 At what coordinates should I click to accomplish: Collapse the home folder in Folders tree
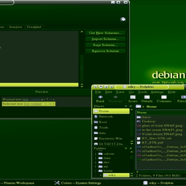[x=95, y=171]
